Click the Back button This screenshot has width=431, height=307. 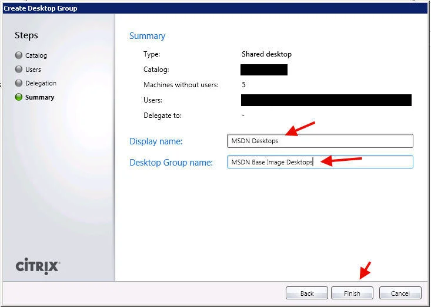click(x=307, y=293)
